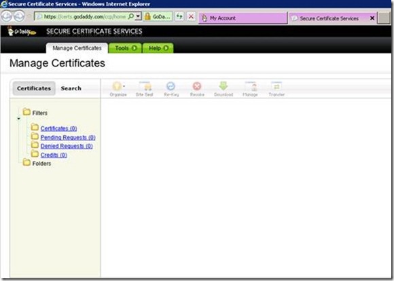Open the new tab button
This screenshot has height=281, width=394.
(384, 18)
